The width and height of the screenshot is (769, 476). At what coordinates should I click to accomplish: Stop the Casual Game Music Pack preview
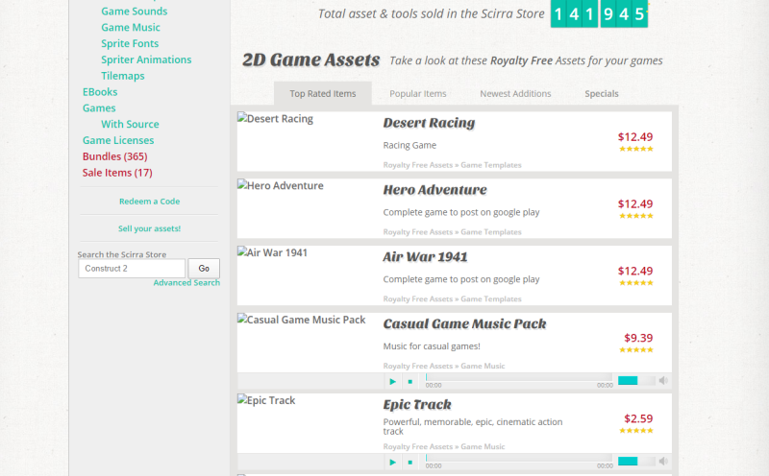click(x=410, y=381)
